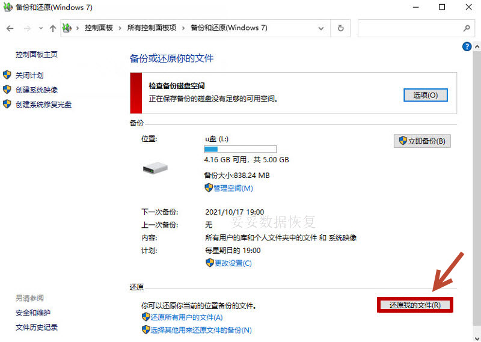Click 创建系统修复光盘 link
This screenshot has width=481, height=342.
pyautogui.click(x=43, y=105)
